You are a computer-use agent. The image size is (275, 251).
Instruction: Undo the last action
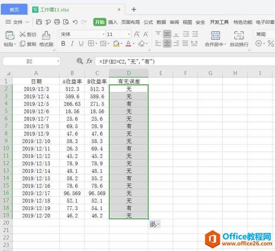pos(75,22)
